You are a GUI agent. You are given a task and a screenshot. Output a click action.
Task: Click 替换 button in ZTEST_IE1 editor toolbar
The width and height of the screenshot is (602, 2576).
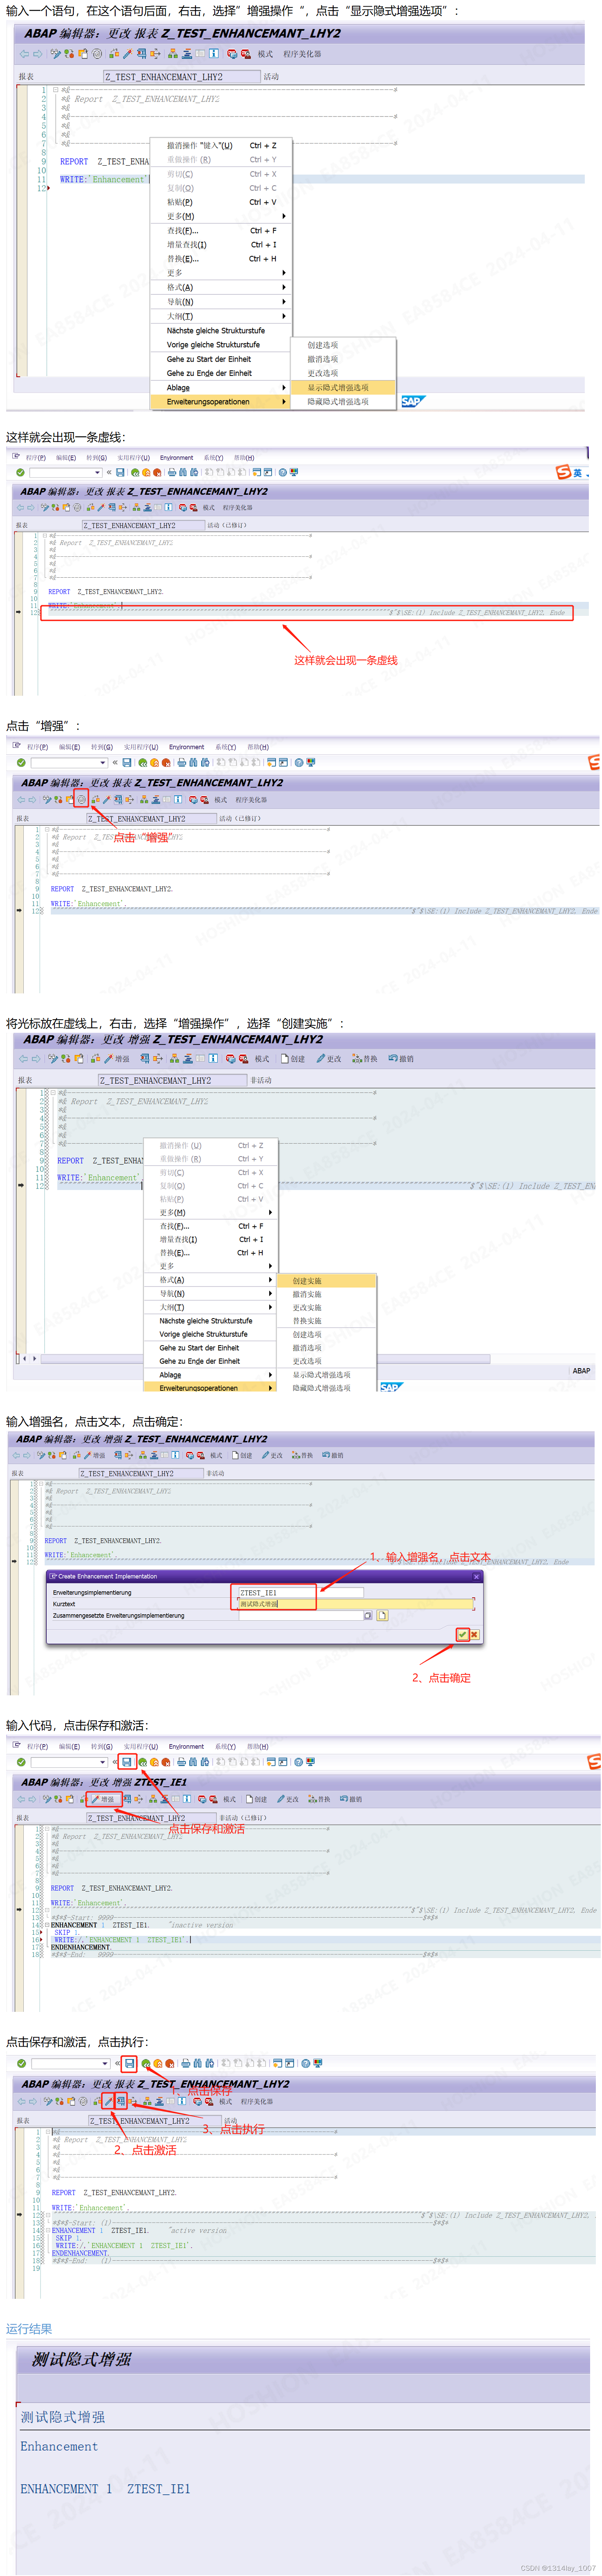[319, 1799]
